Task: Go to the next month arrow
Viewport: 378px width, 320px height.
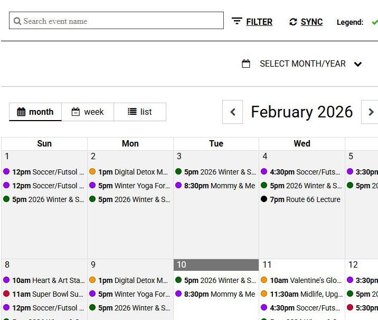Action: [x=371, y=112]
